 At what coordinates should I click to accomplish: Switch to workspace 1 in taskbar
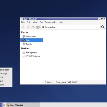tap(1, 105)
